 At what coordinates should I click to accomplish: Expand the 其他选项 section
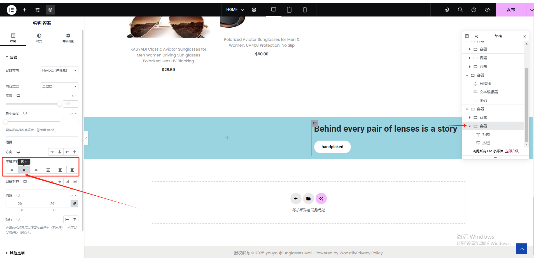click(x=17, y=253)
